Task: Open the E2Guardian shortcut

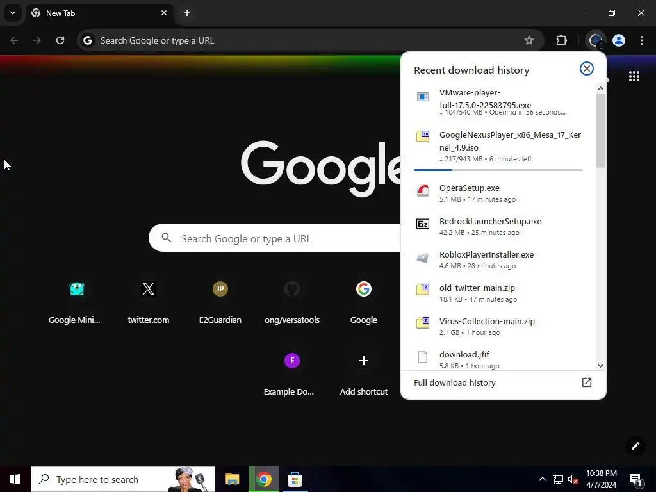Action: coord(220,302)
